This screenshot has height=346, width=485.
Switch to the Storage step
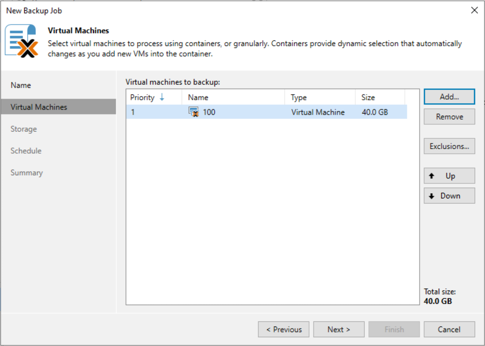(24, 129)
